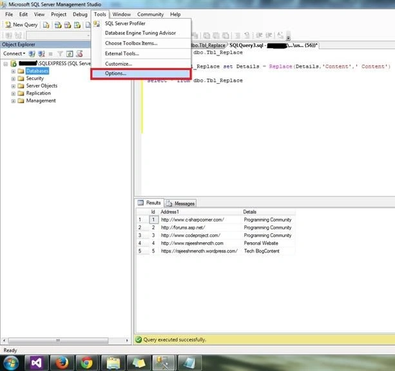395x371 pixels.
Task: Click the Visual Studio taskbar icon
Action: (x=37, y=363)
